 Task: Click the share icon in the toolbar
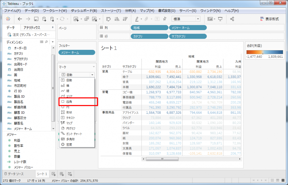click(232, 19)
